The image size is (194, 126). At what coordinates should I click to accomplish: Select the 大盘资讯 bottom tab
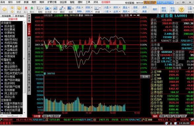(55, 116)
